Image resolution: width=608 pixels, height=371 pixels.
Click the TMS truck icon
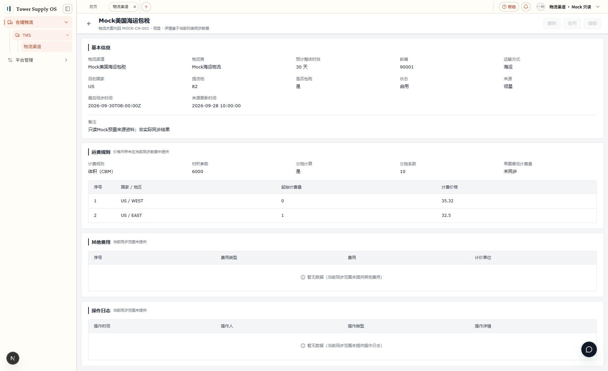[18, 35]
